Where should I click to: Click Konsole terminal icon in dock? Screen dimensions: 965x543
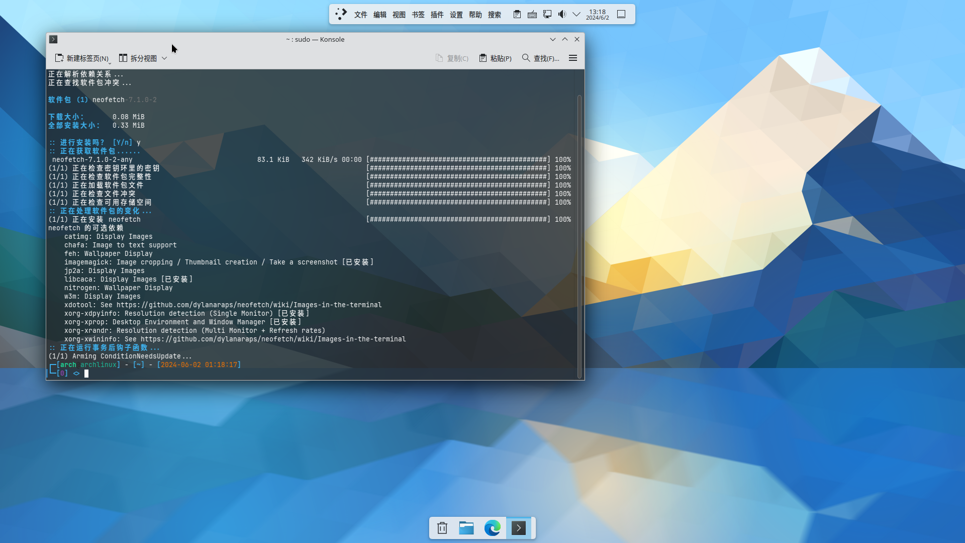(x=518, y=528)
